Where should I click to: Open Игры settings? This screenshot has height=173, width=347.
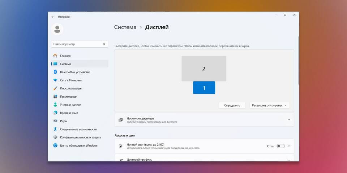[80, 121]
